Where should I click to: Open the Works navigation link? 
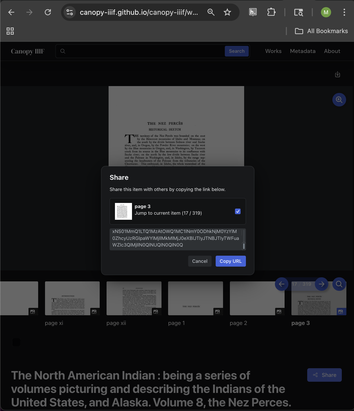273,51
